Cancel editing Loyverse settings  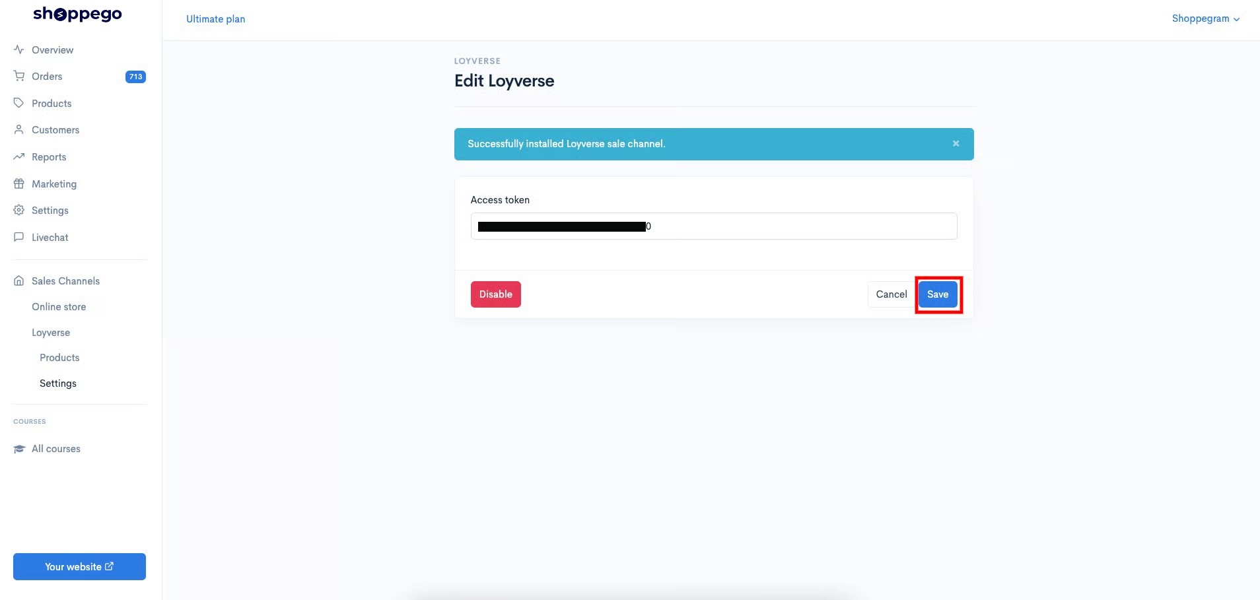[891, 294]
